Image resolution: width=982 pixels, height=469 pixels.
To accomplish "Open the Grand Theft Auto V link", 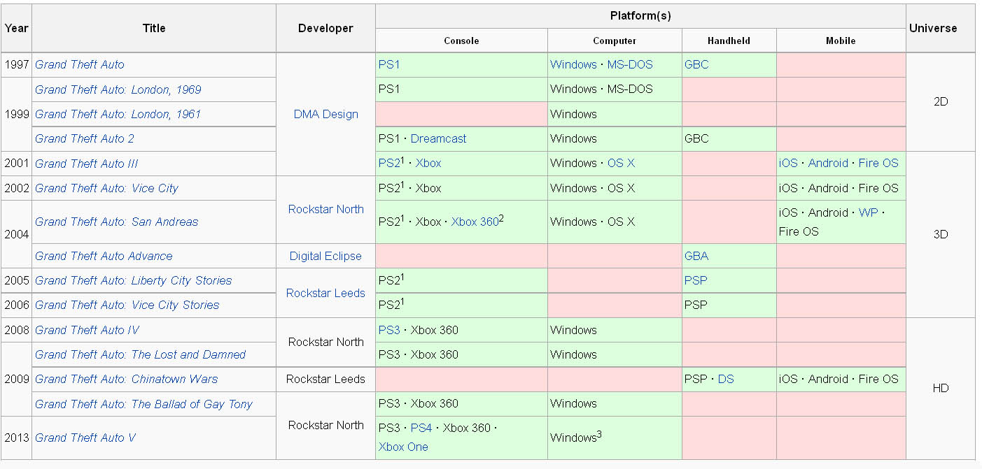I will pos(85,438).
